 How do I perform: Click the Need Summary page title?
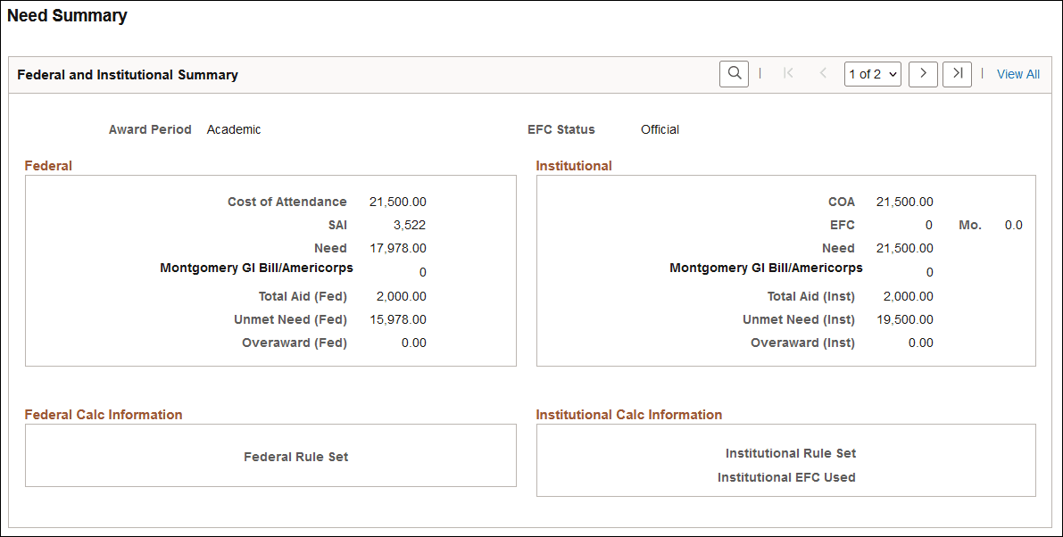pos(67,15)
